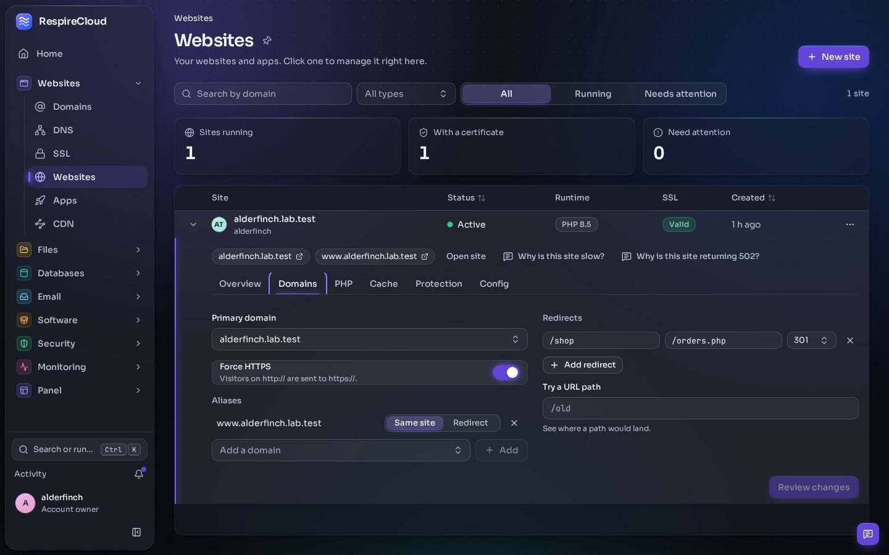Switch to the PHP tab
Screen dimensions: 889x555
tap(343, 284)
